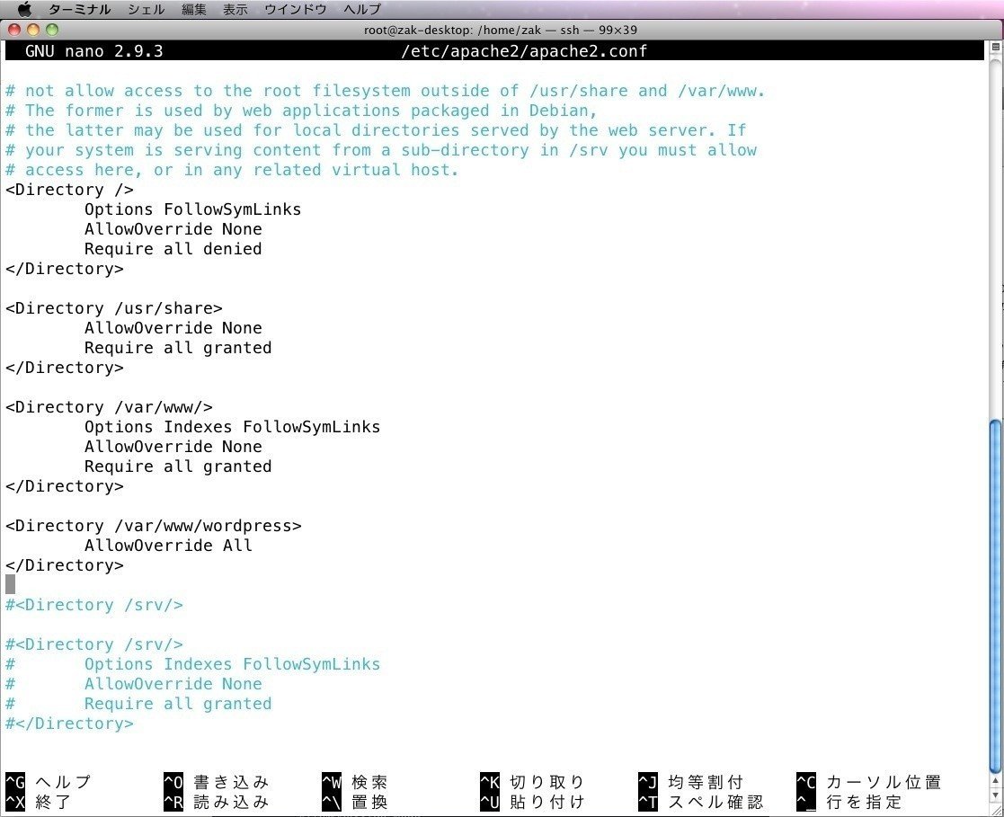The width and height of the screenshot is (1004, 817).
Task: Click the commented # Require all granted line
Action: pos(138,704)
